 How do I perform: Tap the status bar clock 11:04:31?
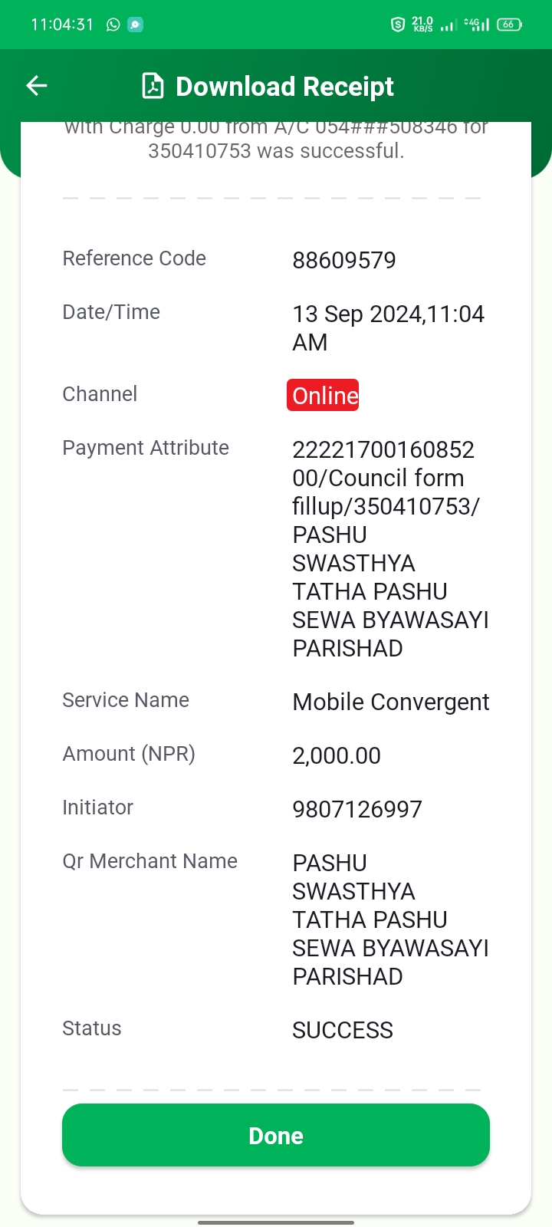62,25
